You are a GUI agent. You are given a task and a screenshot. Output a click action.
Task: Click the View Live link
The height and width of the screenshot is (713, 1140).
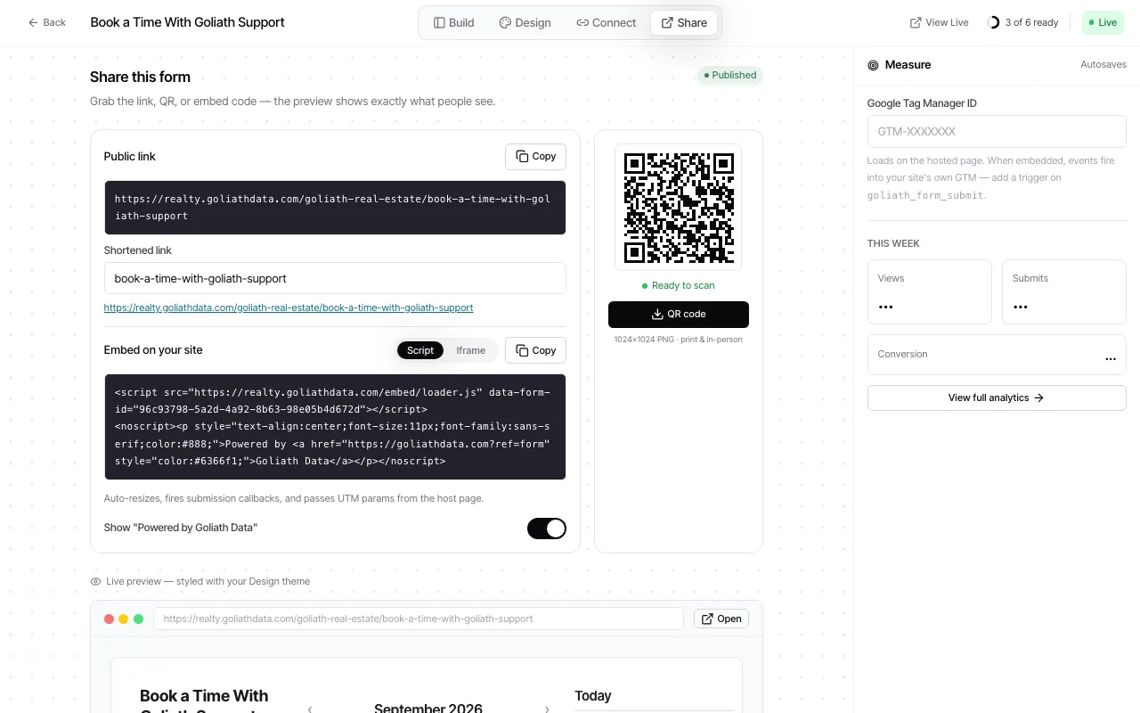coord(939,22)
